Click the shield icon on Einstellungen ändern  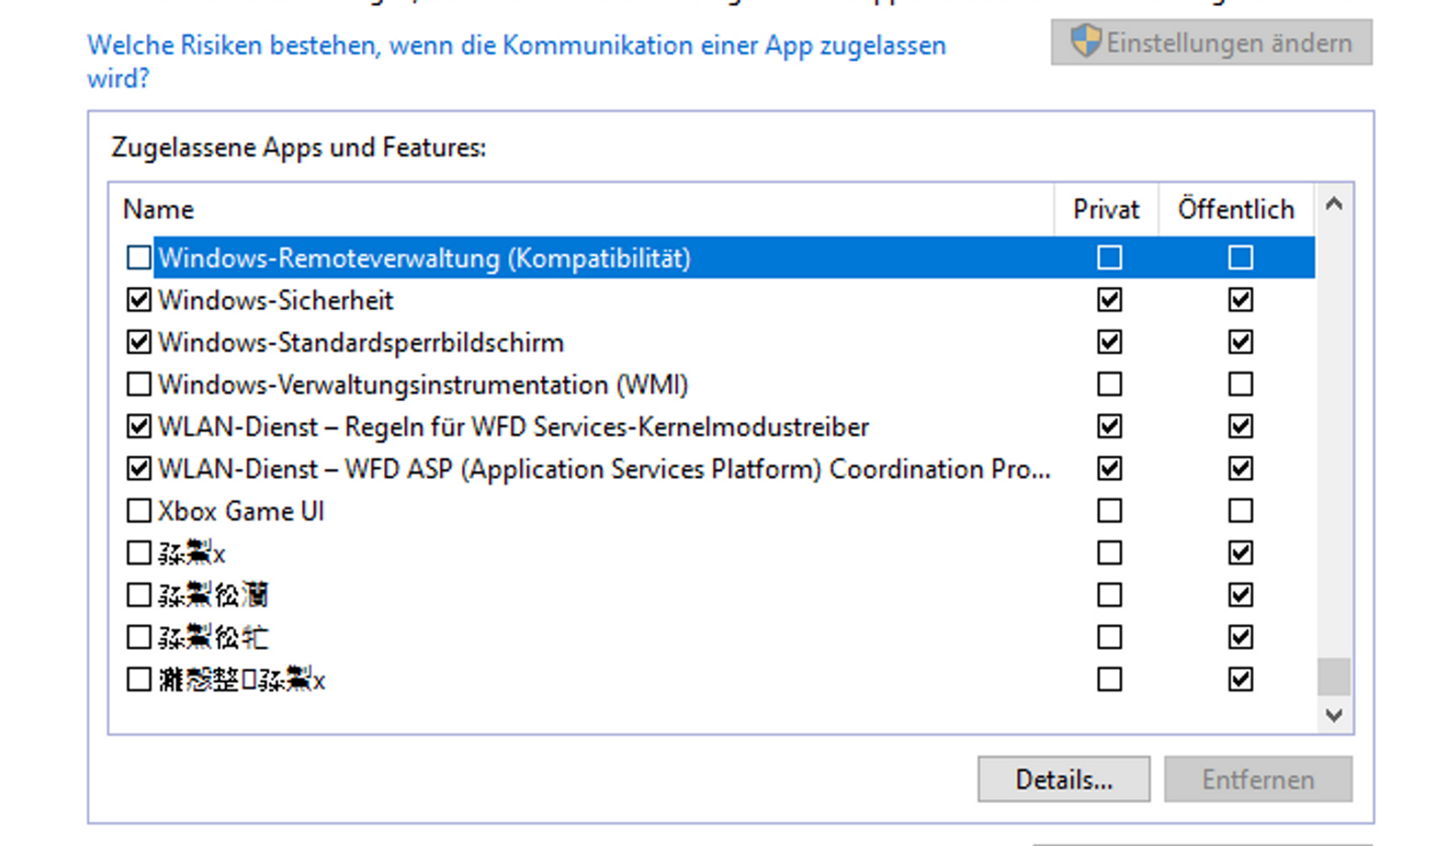tap(1085, 41)
